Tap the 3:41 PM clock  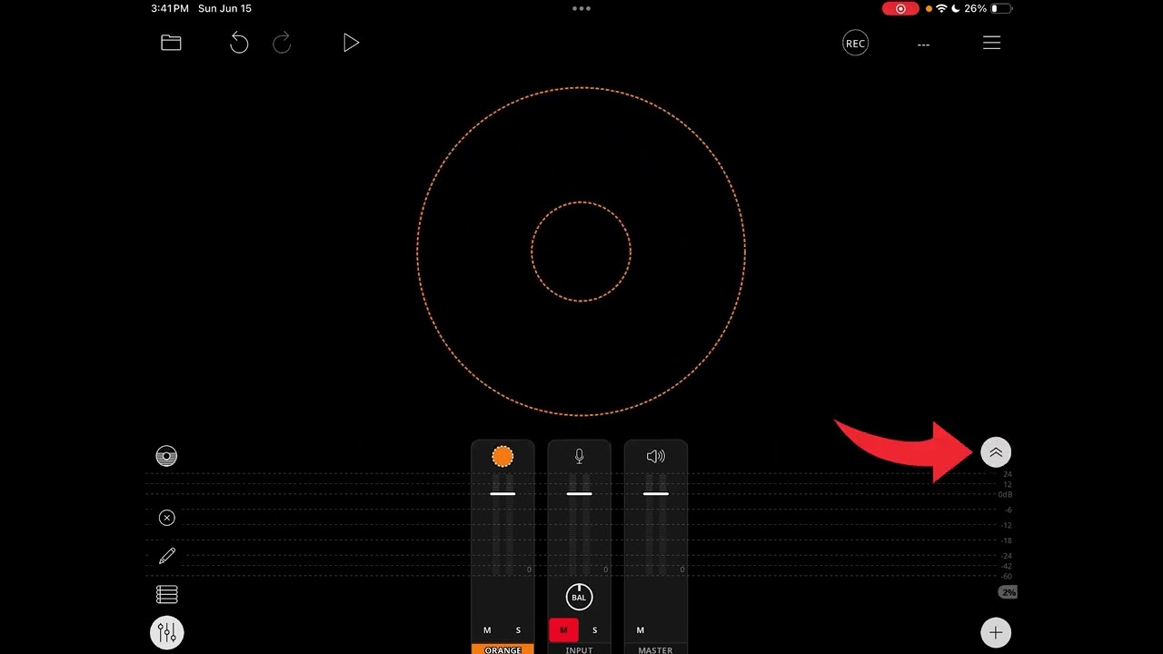click(170, 8)
